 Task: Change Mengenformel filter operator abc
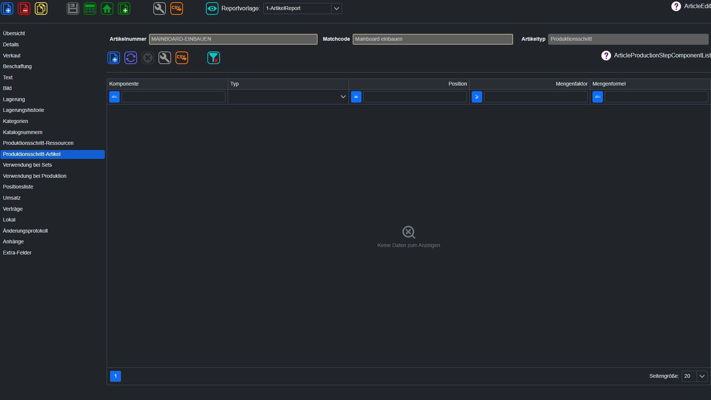[598, 97]
